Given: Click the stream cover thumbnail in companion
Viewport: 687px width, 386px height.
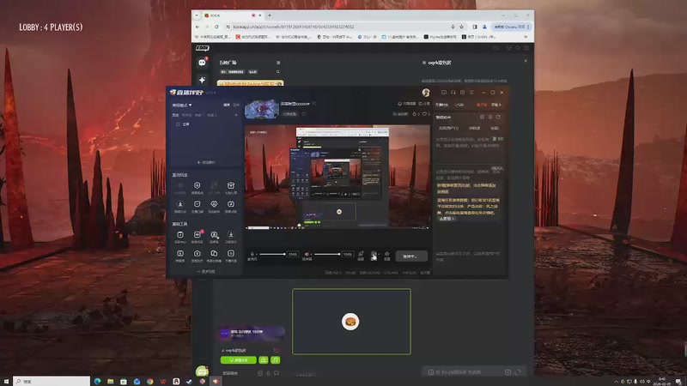Looking at the screenshot, I should click(262, 109).
